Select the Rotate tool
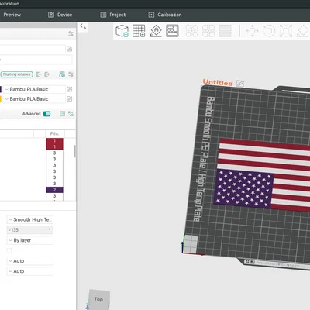Image resolution: width=310 pixels, height=310 pixels. pos(269,31)
